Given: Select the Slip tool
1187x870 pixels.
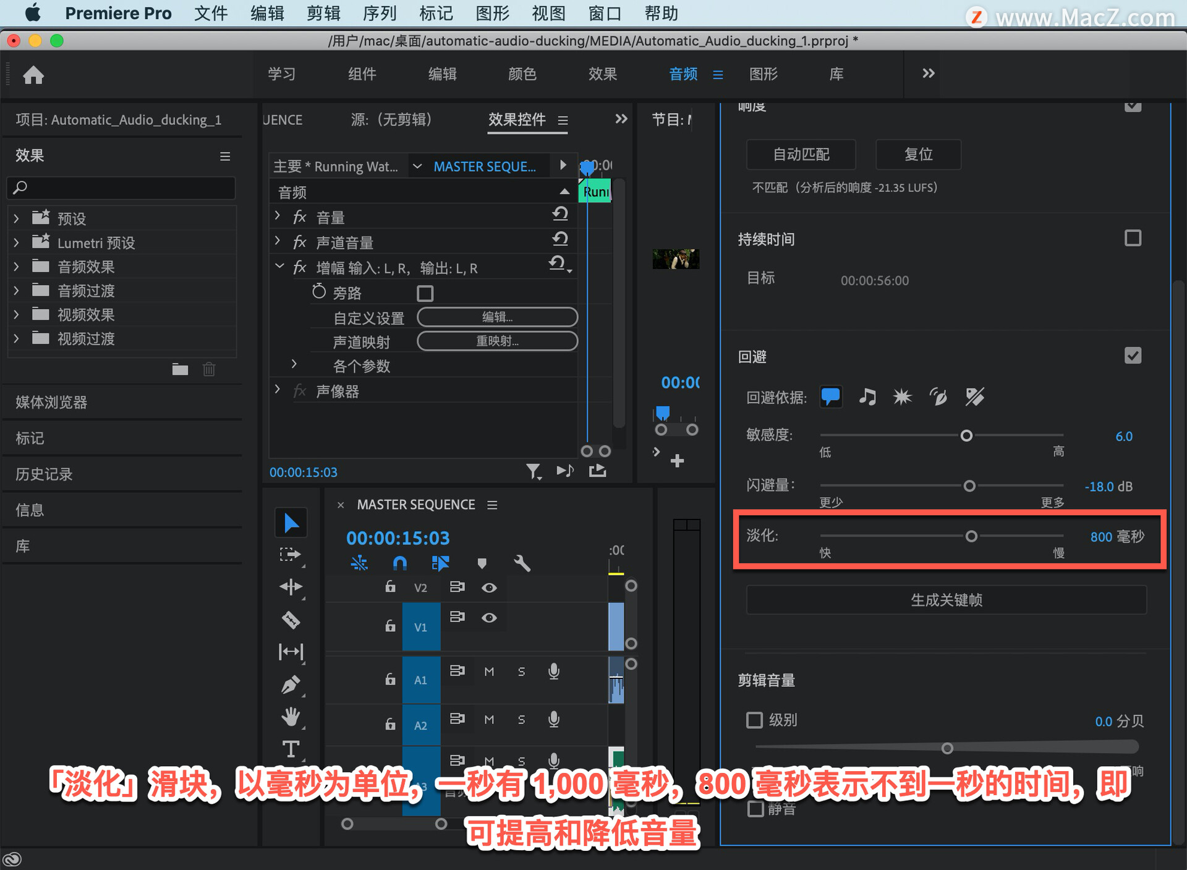Looking at the screenshot, I should 291,652.
